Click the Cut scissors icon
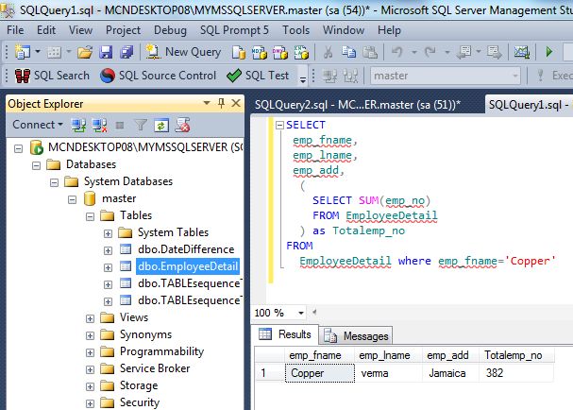Screen dimensions: 573x410 [x=328, y=52]
